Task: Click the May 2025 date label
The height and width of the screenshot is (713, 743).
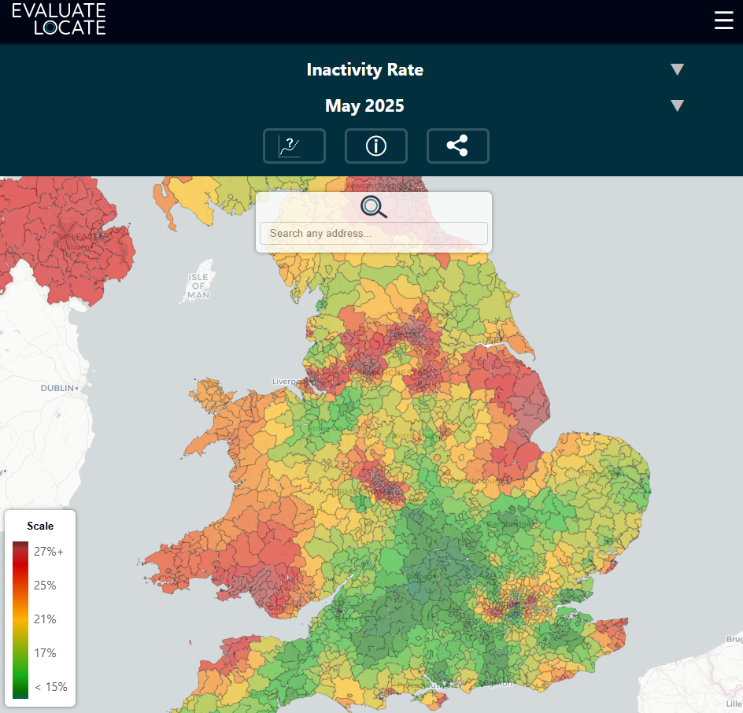Action: 364,106
